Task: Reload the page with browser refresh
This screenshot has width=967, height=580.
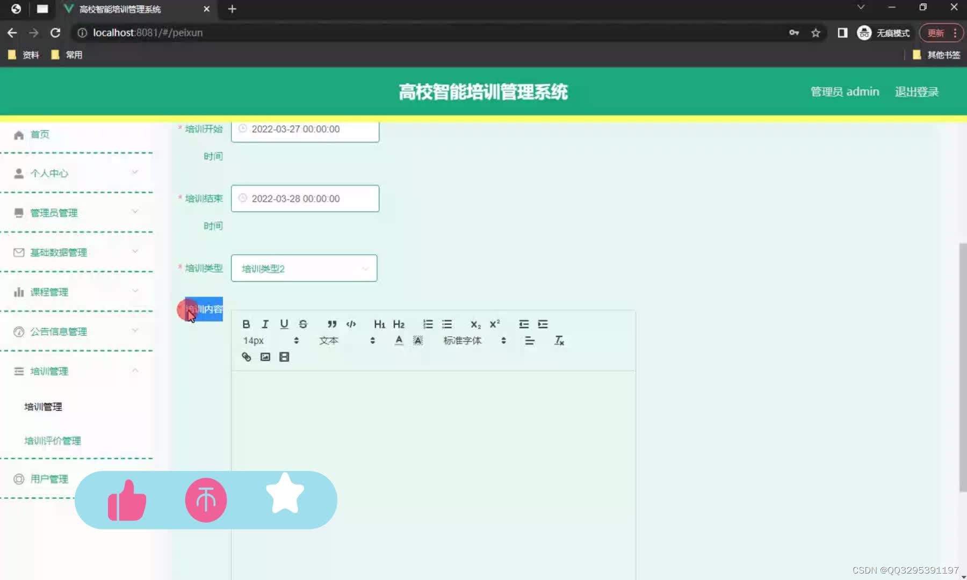Action: (55, 33)
